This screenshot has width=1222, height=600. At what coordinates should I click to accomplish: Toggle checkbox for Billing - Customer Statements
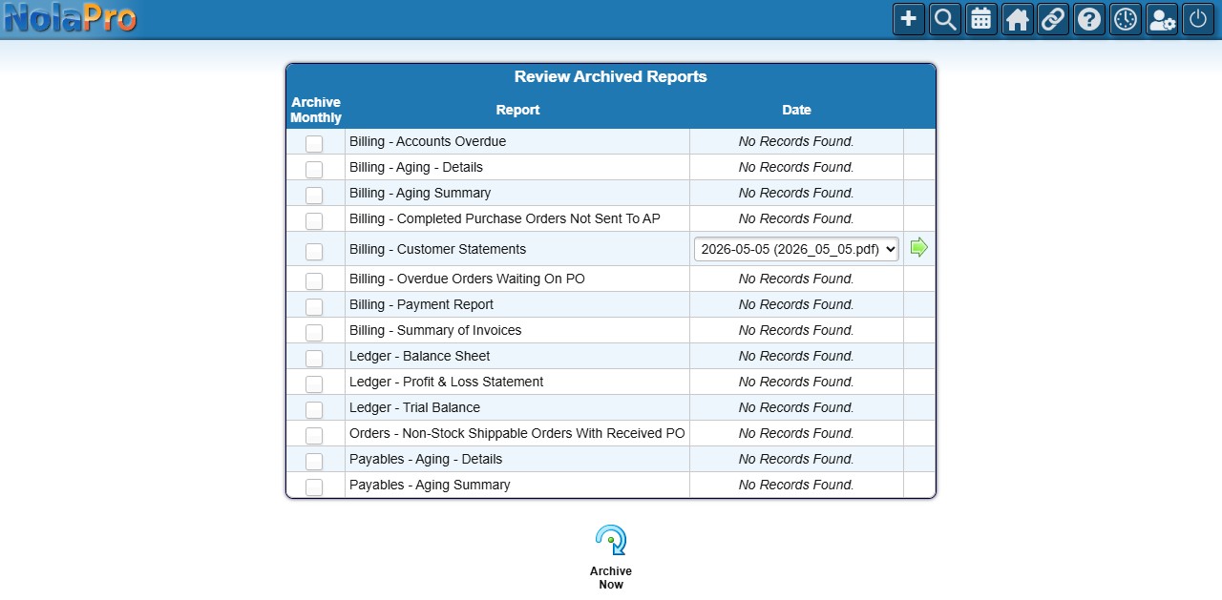(x=314, y=252)
